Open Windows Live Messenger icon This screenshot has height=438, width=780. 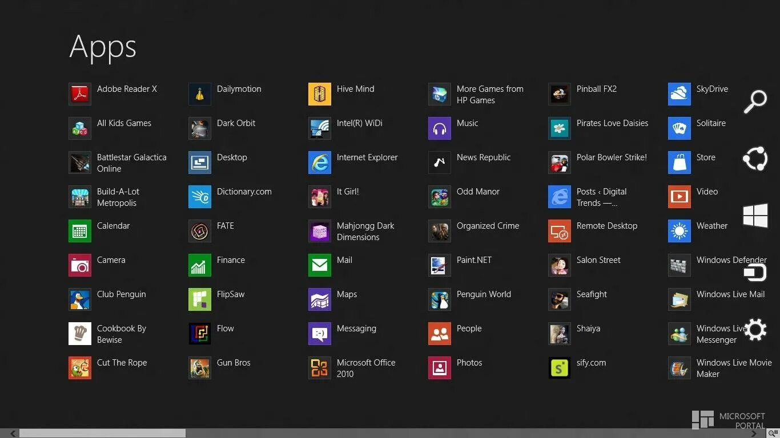[680, 334]
